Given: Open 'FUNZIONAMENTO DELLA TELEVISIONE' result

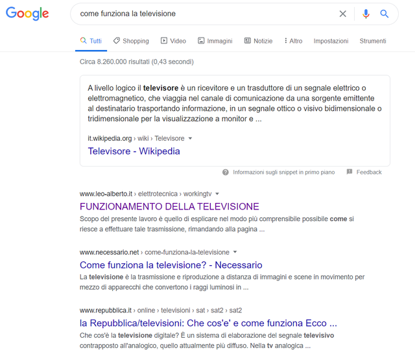Looking at the screenshot, I should [169, 206].
